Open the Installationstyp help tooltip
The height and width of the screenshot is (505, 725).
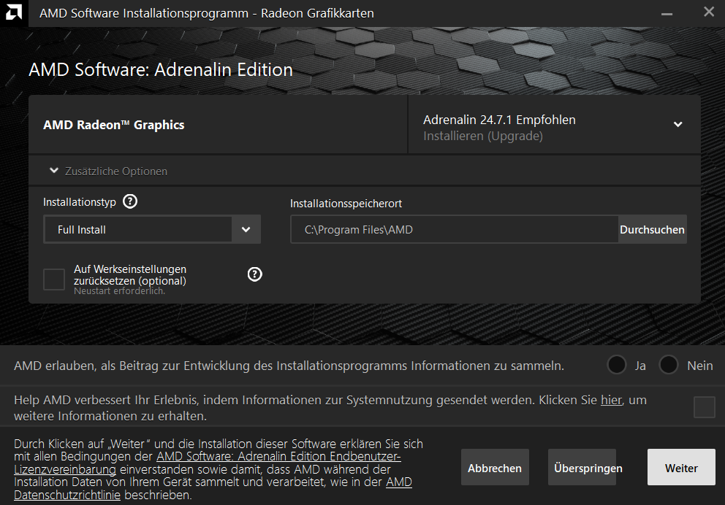[x=129, y=201]
